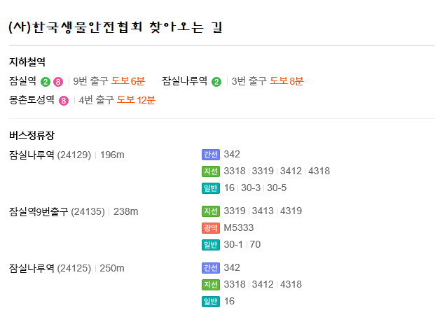
Task: Click the 간선 badge for stop 24129
Action: [x=211, y=155]
